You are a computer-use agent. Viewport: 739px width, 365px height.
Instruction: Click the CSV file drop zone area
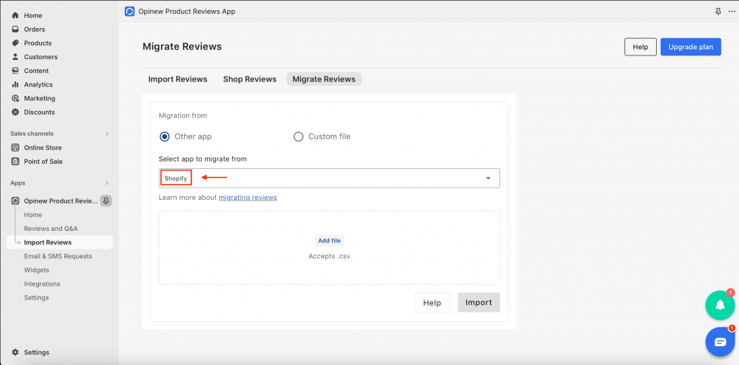pos(329,247)
